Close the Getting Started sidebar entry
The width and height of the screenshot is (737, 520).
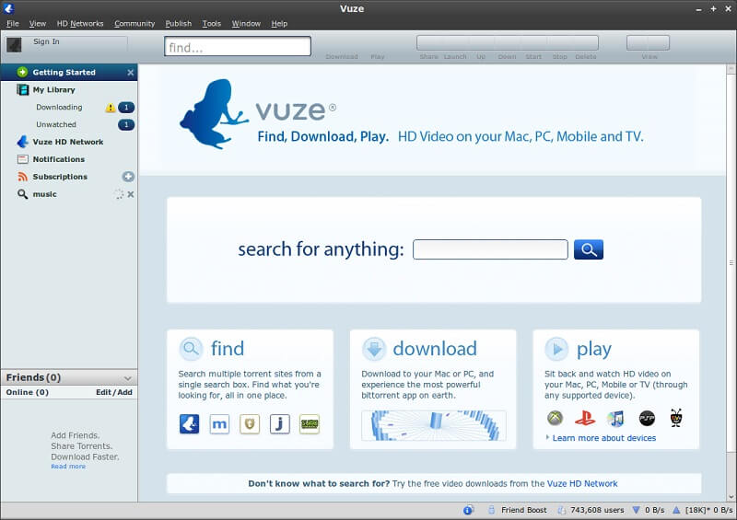click(130, 72)
